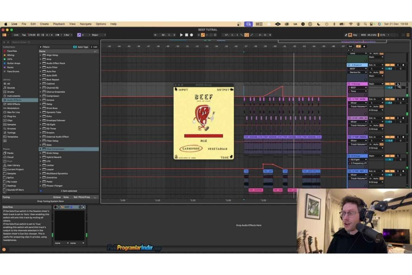This screenshot has height=275, width=412.
Task: Expand the Glue Compressor folder
Action: click(x=41, y=149)
